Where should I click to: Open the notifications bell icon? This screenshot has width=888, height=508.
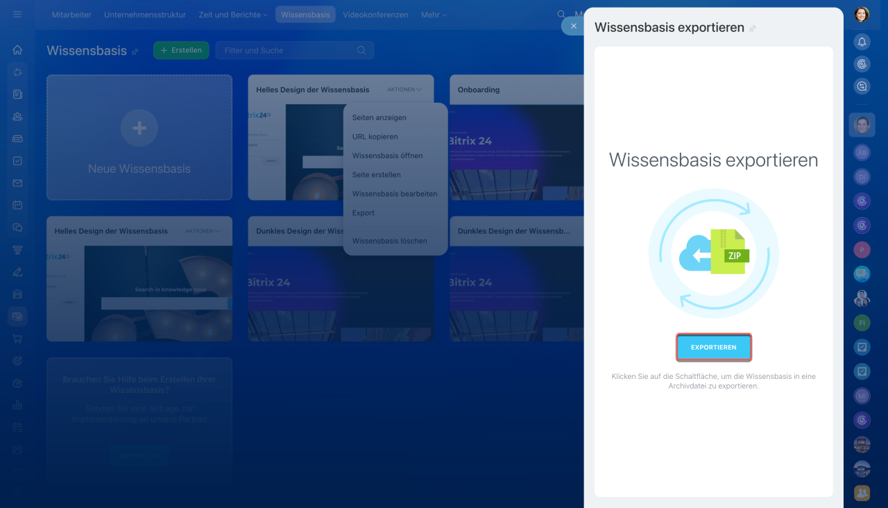pos(862,42)
